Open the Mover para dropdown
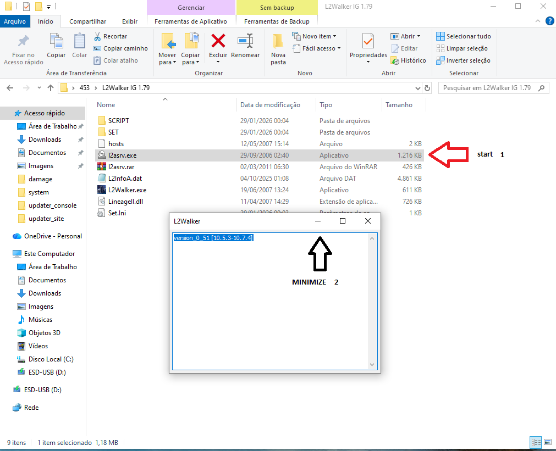Viewport: 556px width, 451px height. coord(167,59)
